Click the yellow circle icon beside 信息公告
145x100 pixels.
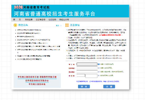[15, 25]
